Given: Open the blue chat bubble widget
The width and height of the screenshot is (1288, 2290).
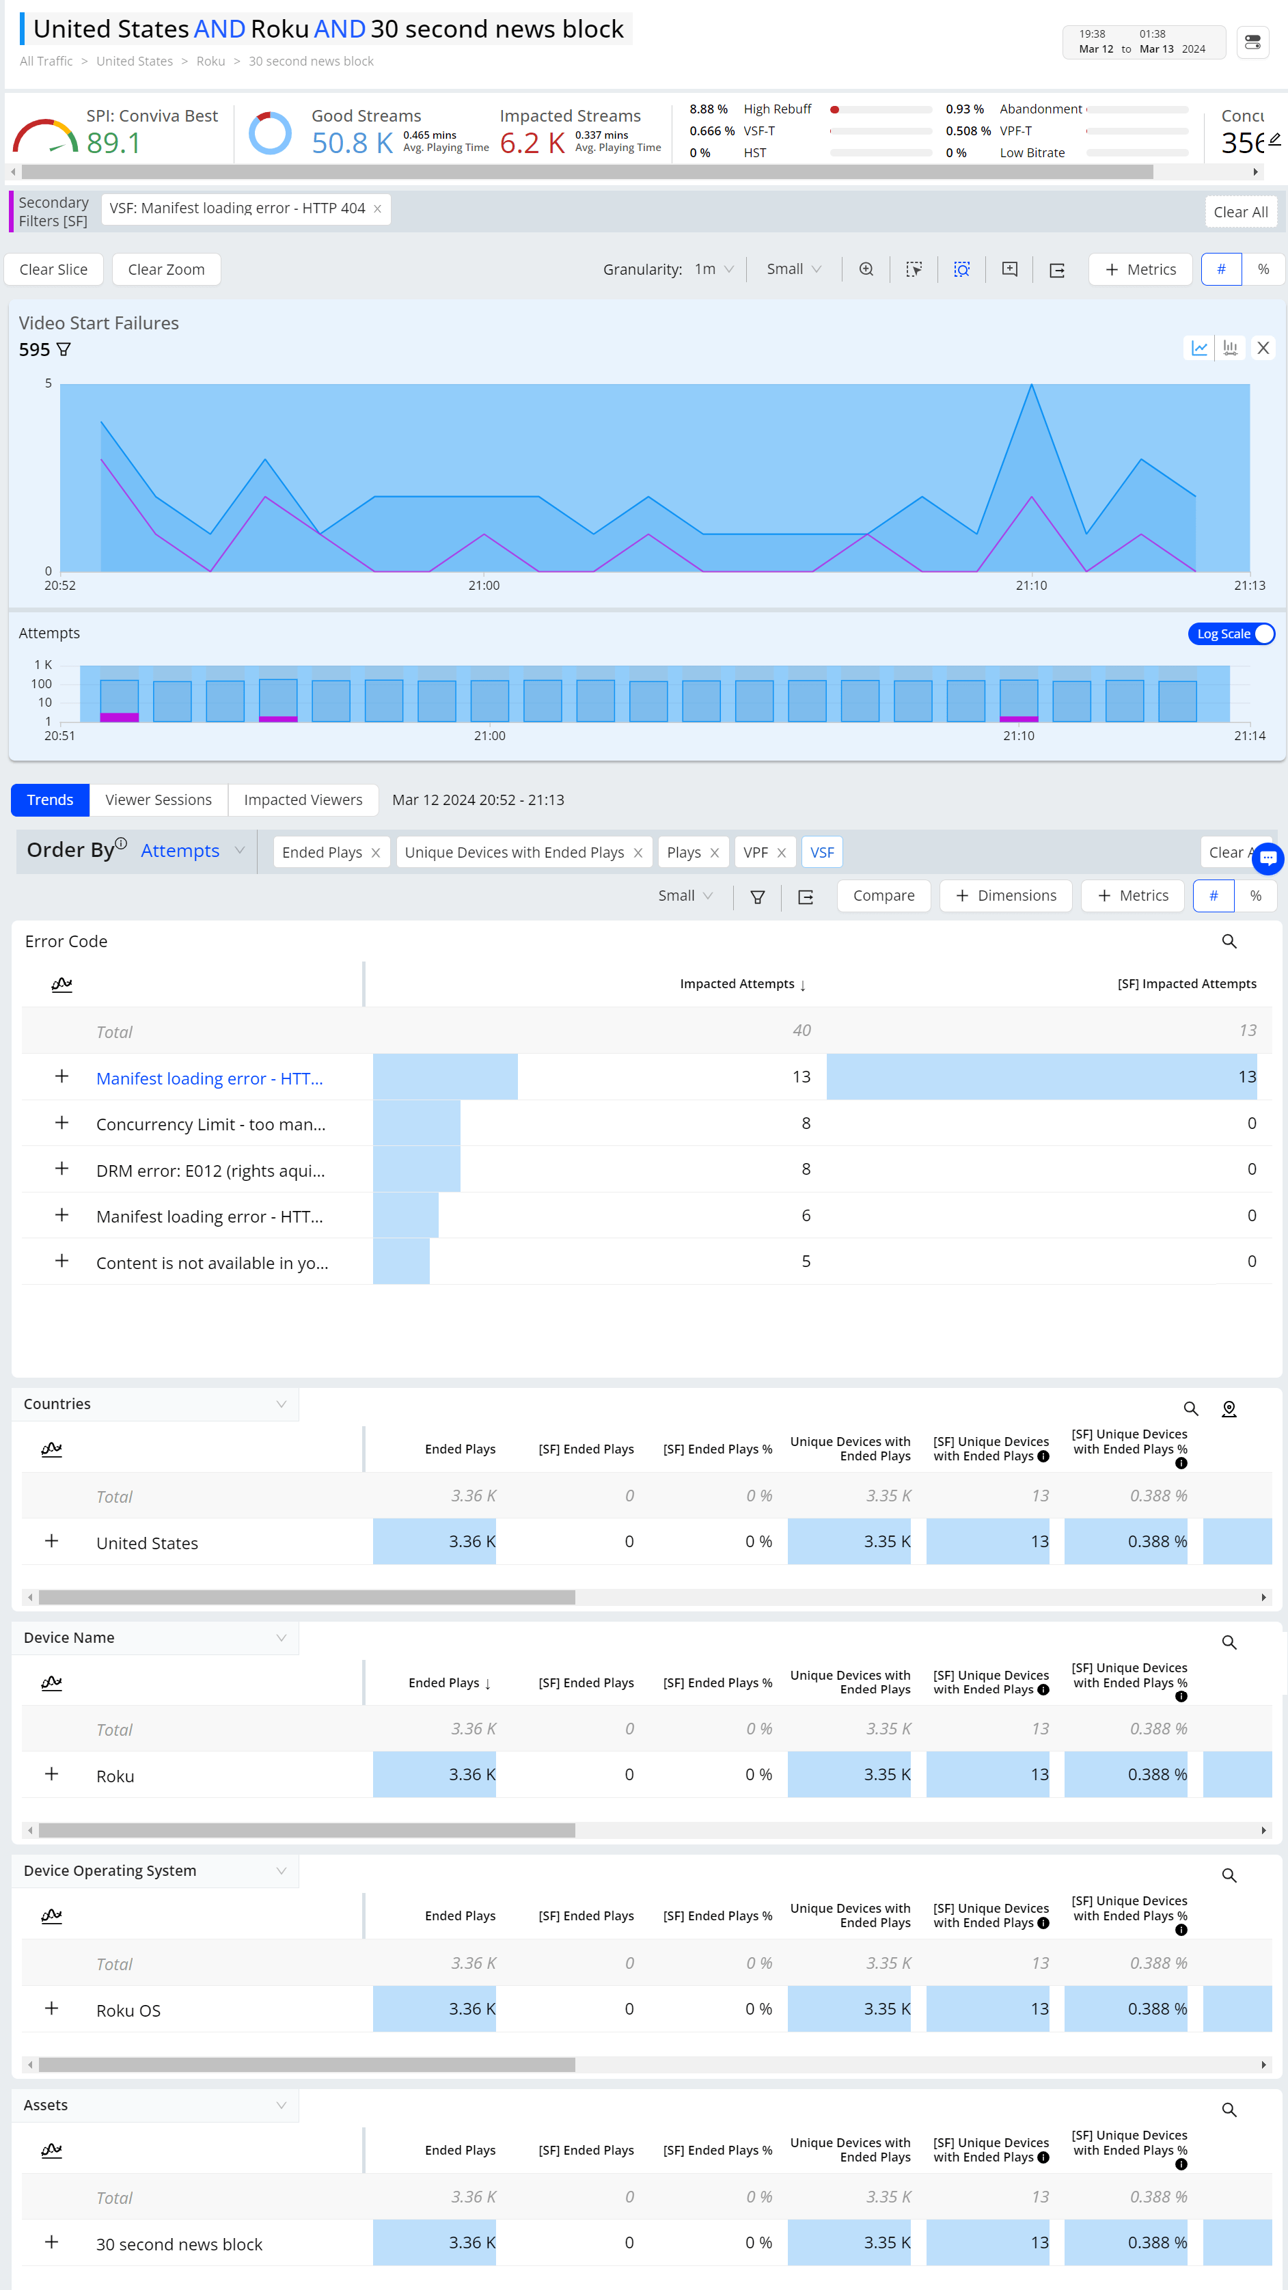Looking at the screenshot, I should point(1268,858).
